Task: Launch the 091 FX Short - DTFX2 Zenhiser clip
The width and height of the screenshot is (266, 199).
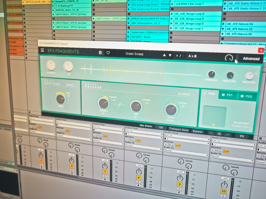Action: coord(54,23)
